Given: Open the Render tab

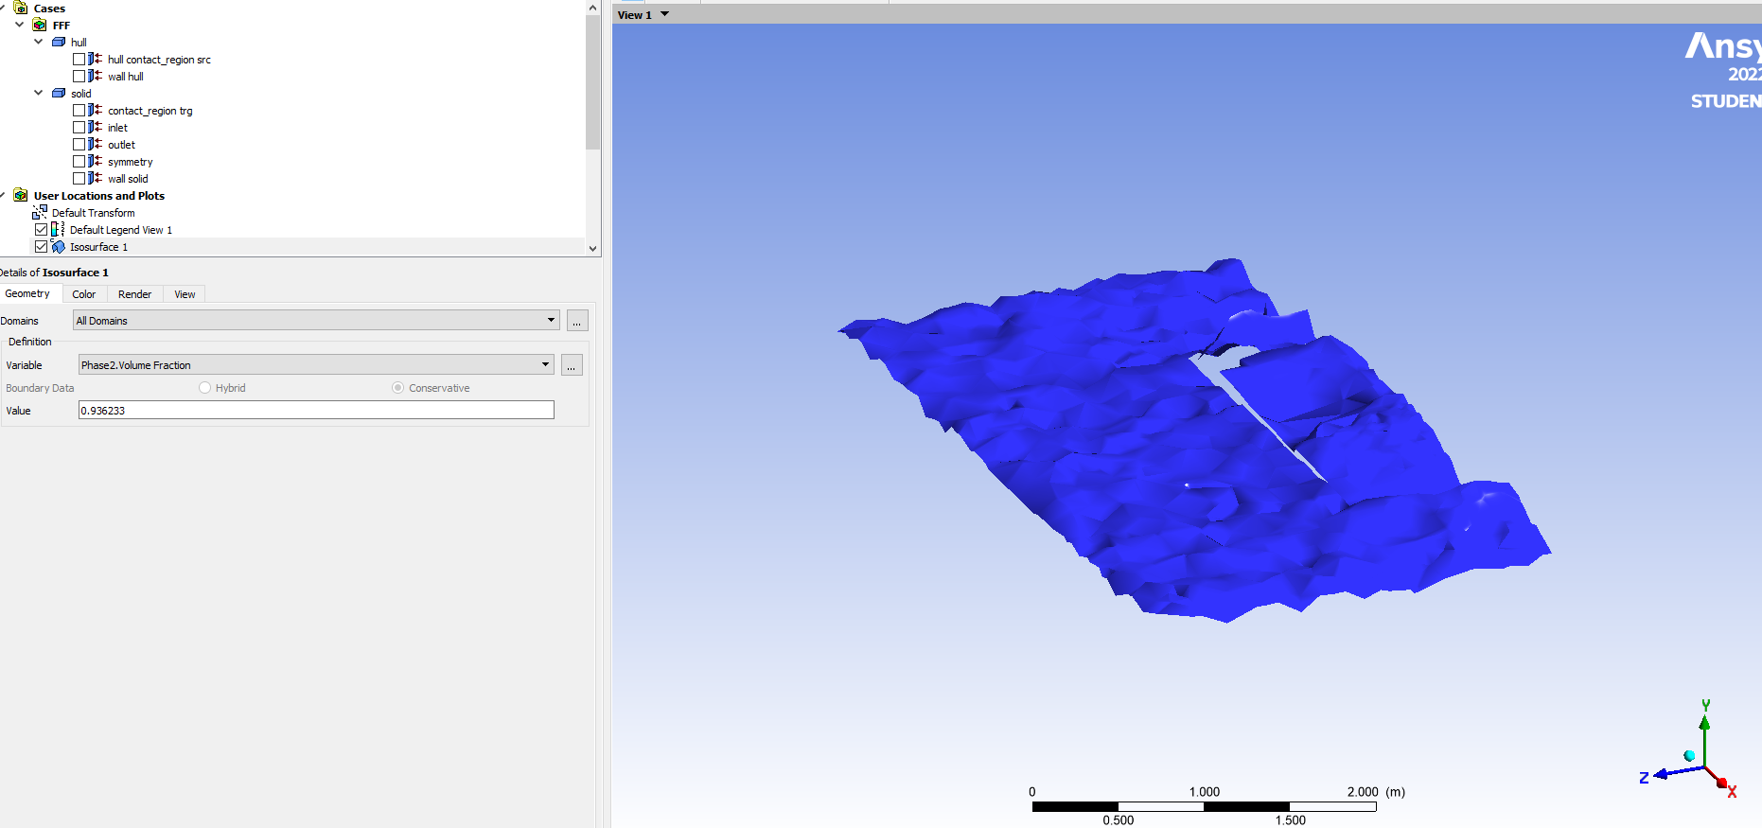Looking at the screenshot, I should pyautogui.click(x=134, y=294).
